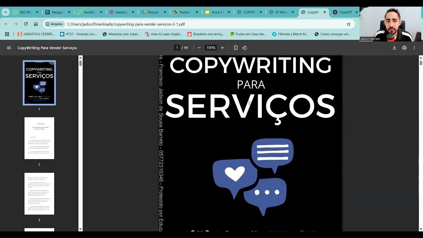The height and width of the screenshot is (238, 423).
Task: Open GINÁSTICA CEREBR... bookmark
Action: click(36, 34)
